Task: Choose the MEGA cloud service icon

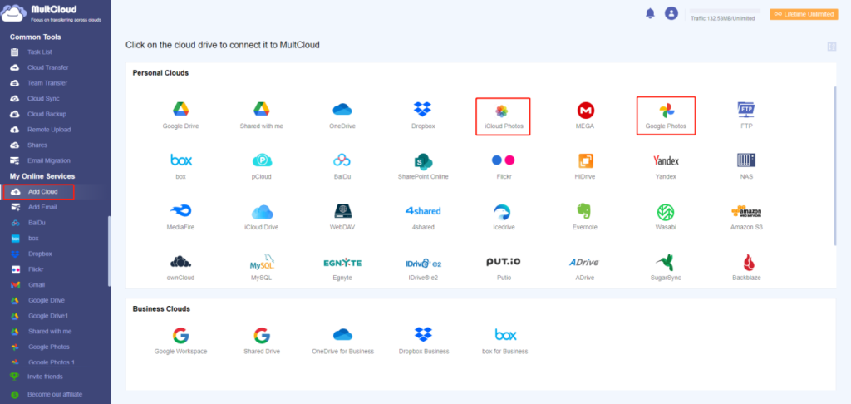Action: [585, 111]
